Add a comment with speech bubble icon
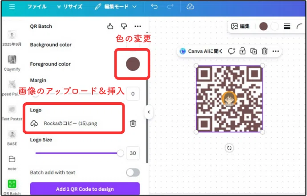Viewport: 307px width, 196px height. (x=231, y=51)
